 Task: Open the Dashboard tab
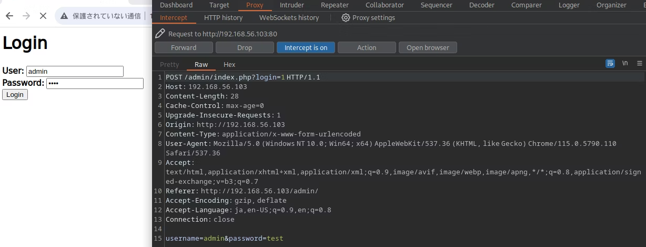(176, 5)
